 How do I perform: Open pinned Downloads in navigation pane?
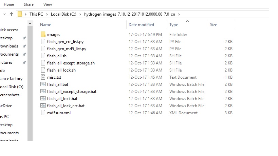tap(9, 46)
